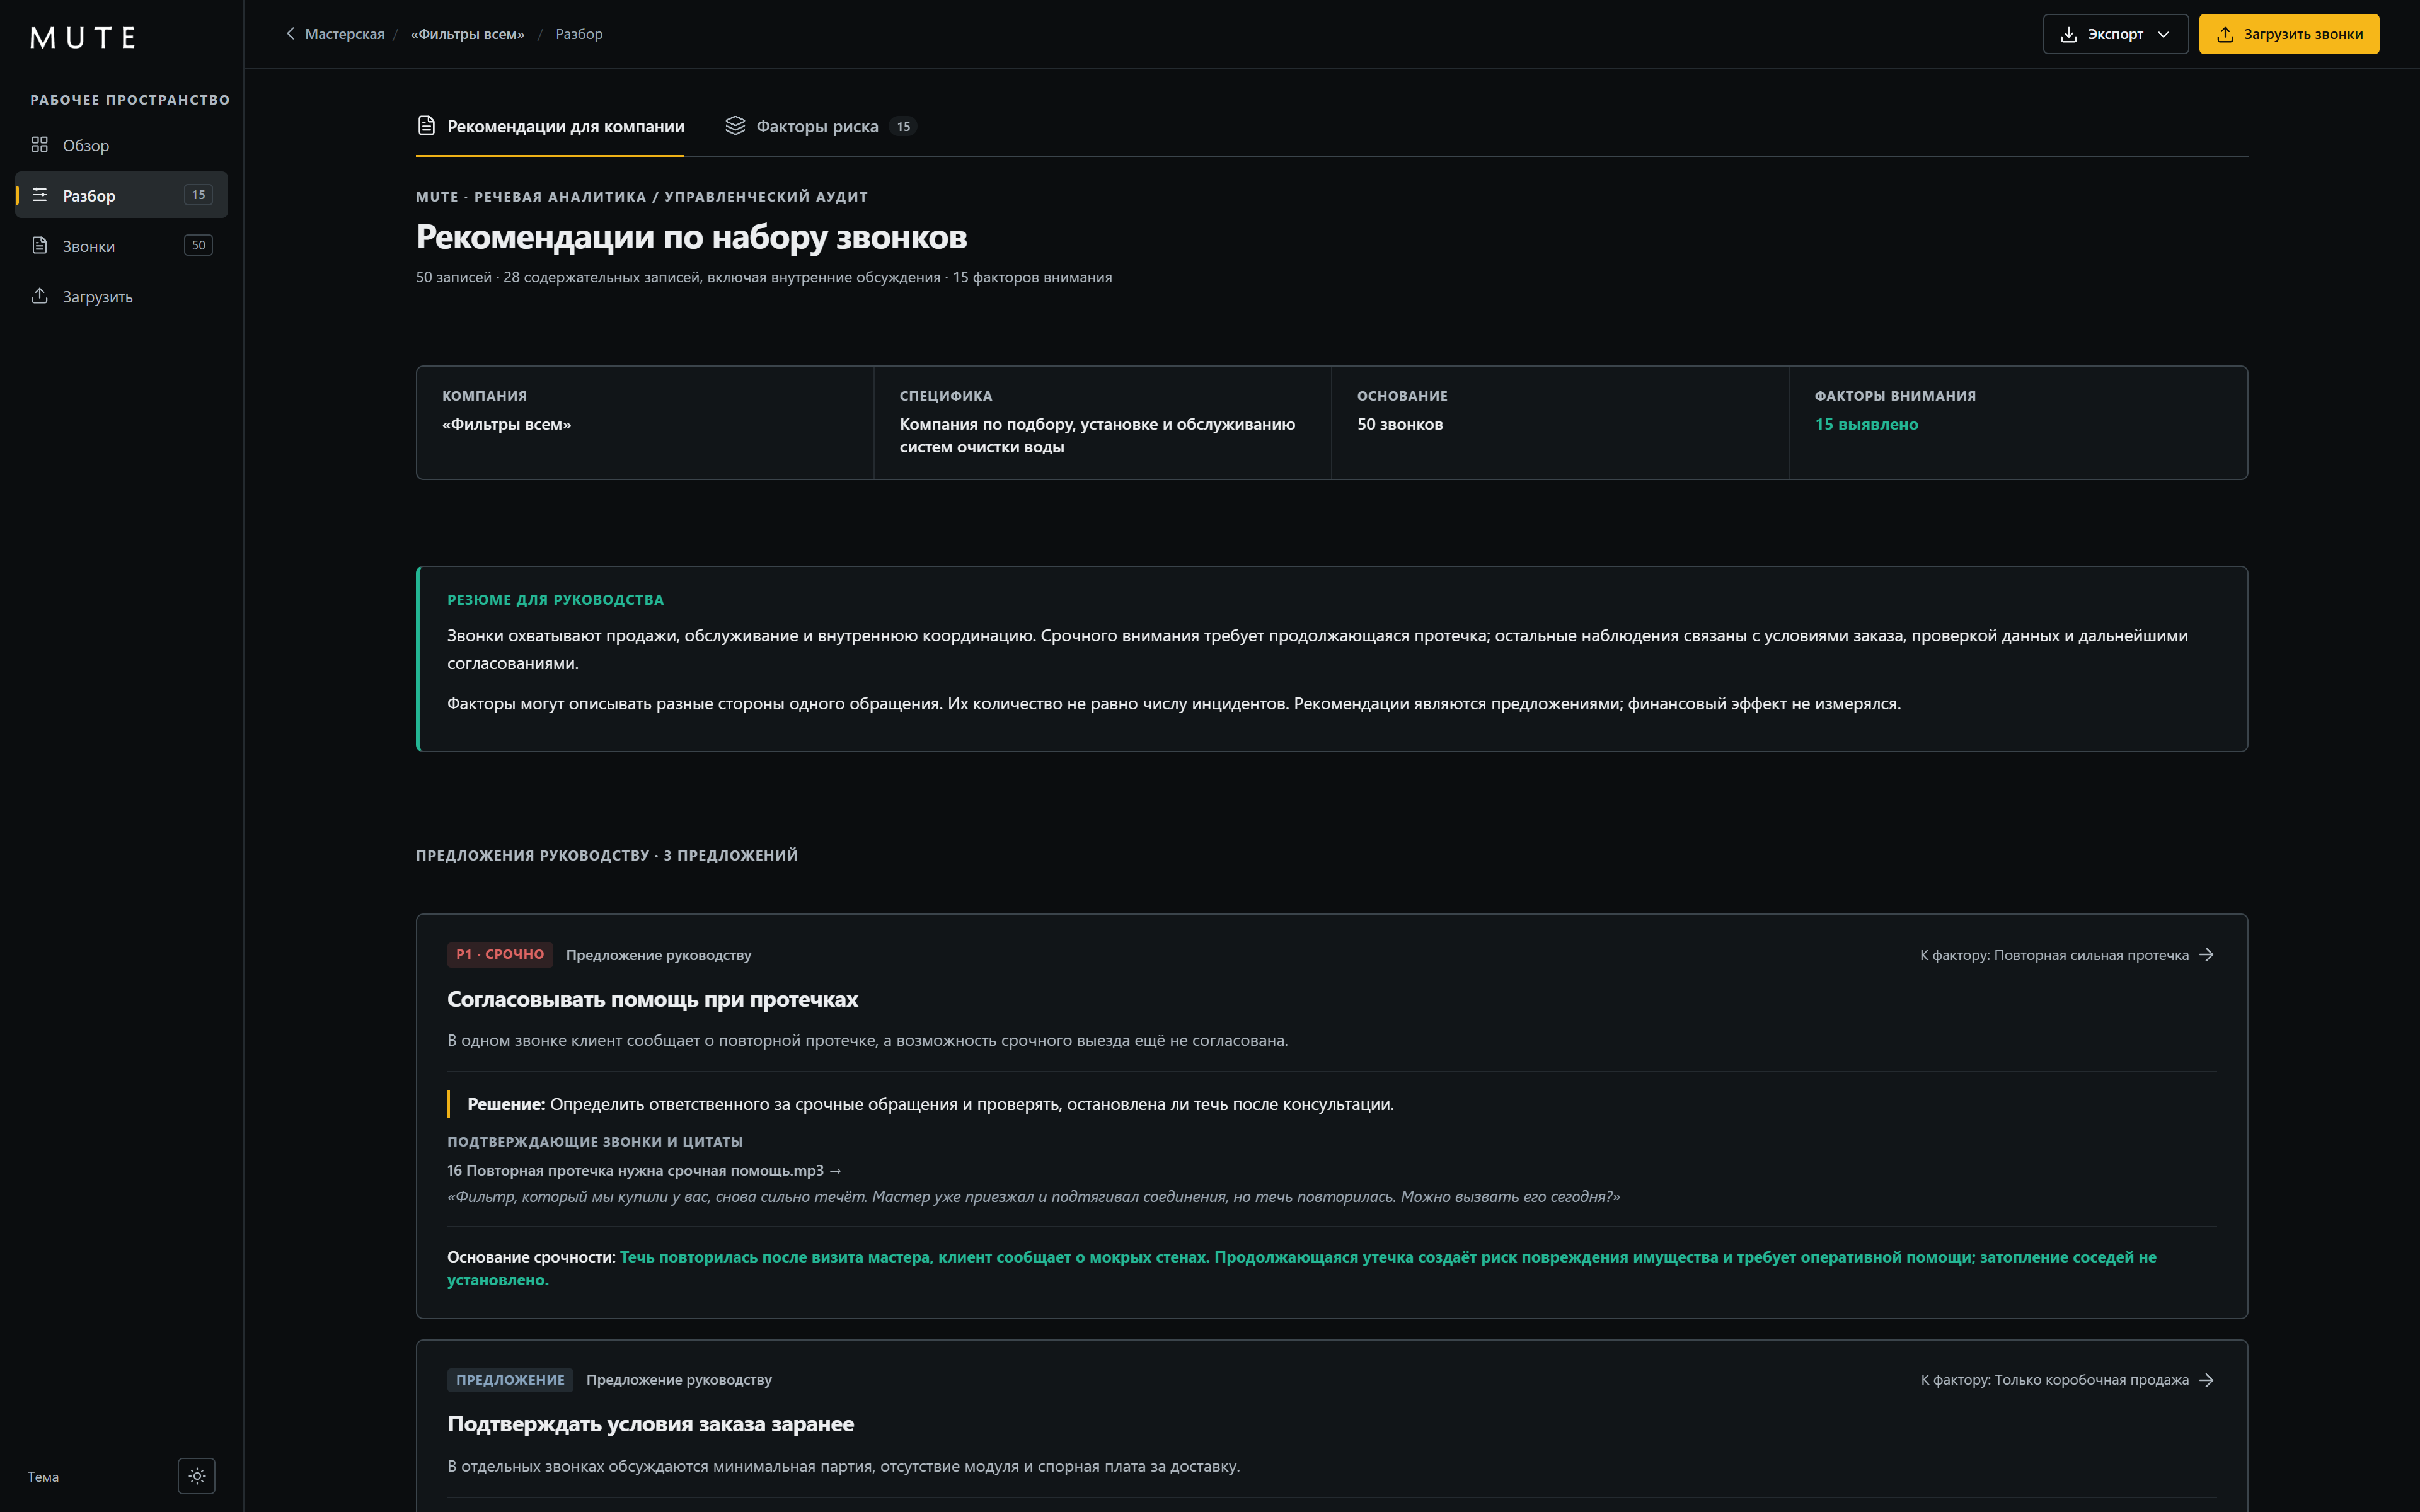Toggle the theme with the sun icon
Image resolution: width=2420 pixels, height=1512 pixels.
[197, 1476]
